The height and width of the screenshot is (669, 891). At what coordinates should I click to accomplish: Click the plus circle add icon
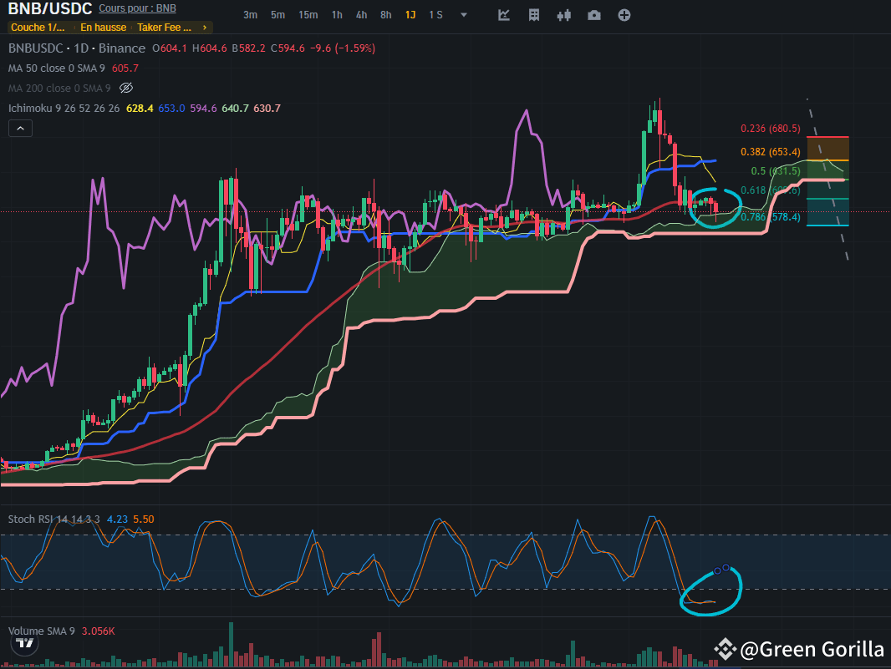point(624,15)
